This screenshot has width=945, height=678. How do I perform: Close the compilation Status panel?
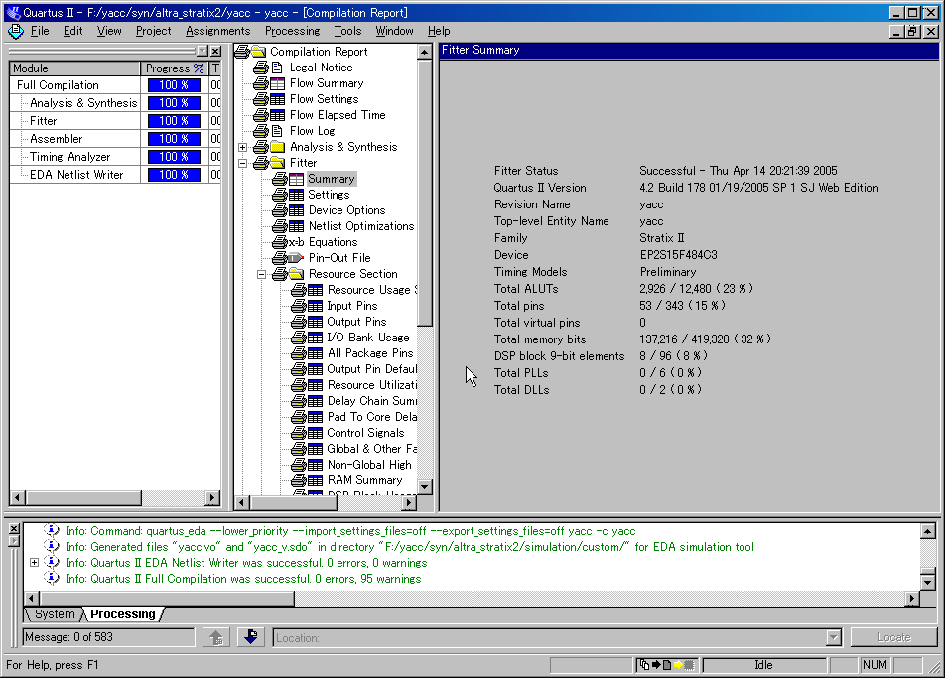point(215,51)
